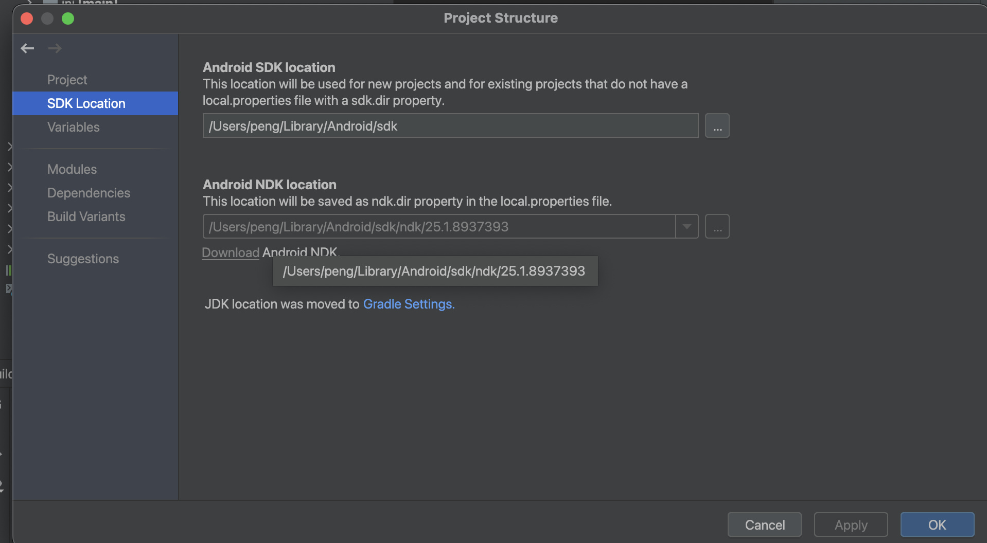Click the Android SDK location text field
This screenshot has width=987, height=543.
[450, 126]
